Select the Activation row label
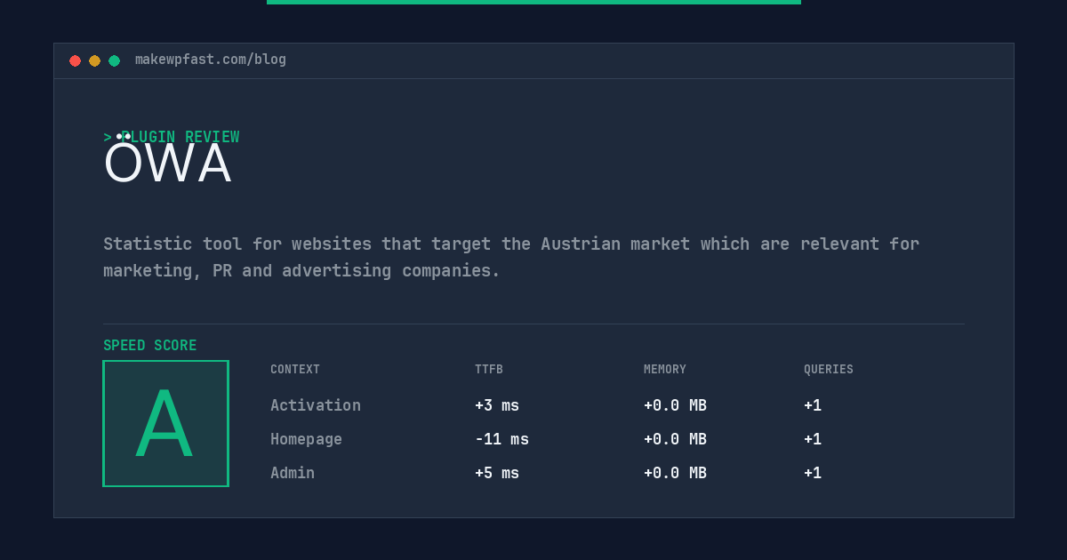The width and height of the screenshot is (1067, 560). point(316,405)
